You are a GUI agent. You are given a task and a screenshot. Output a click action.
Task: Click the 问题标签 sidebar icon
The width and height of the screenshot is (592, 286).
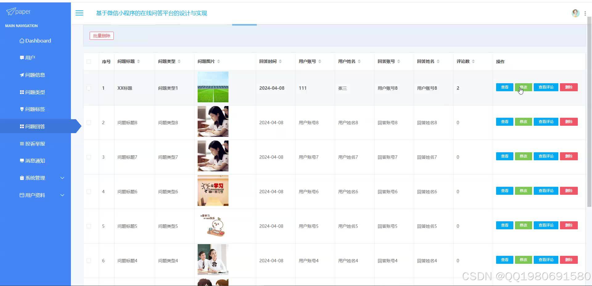[22, 109]
